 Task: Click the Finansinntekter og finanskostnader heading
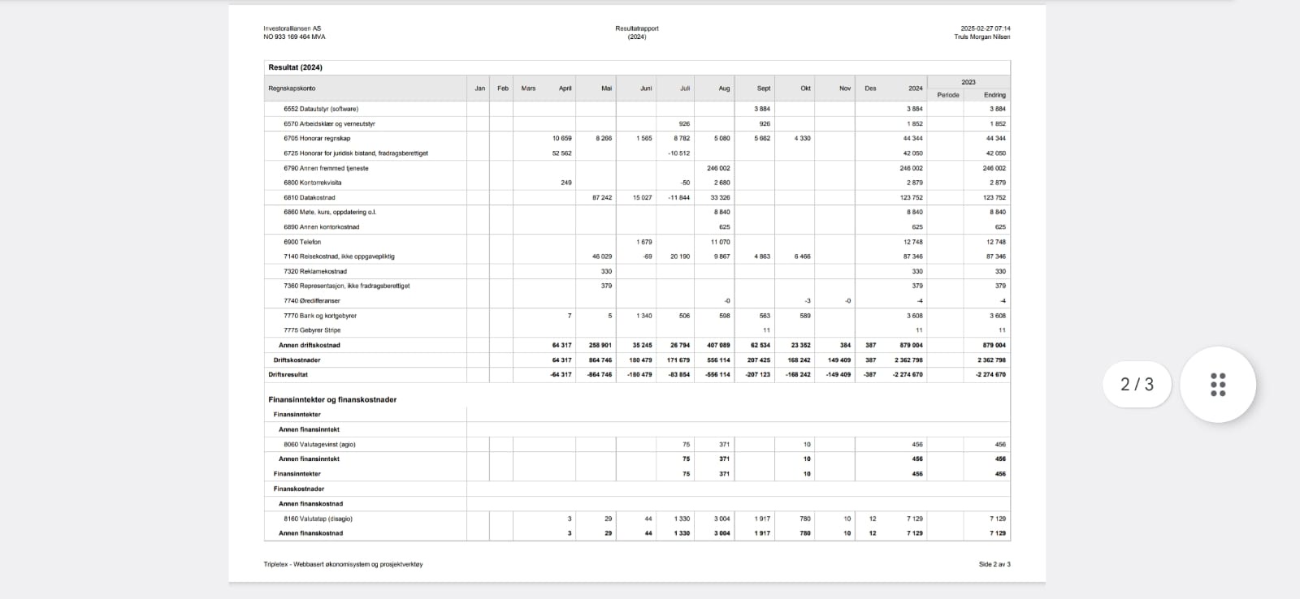click(332, 399)
